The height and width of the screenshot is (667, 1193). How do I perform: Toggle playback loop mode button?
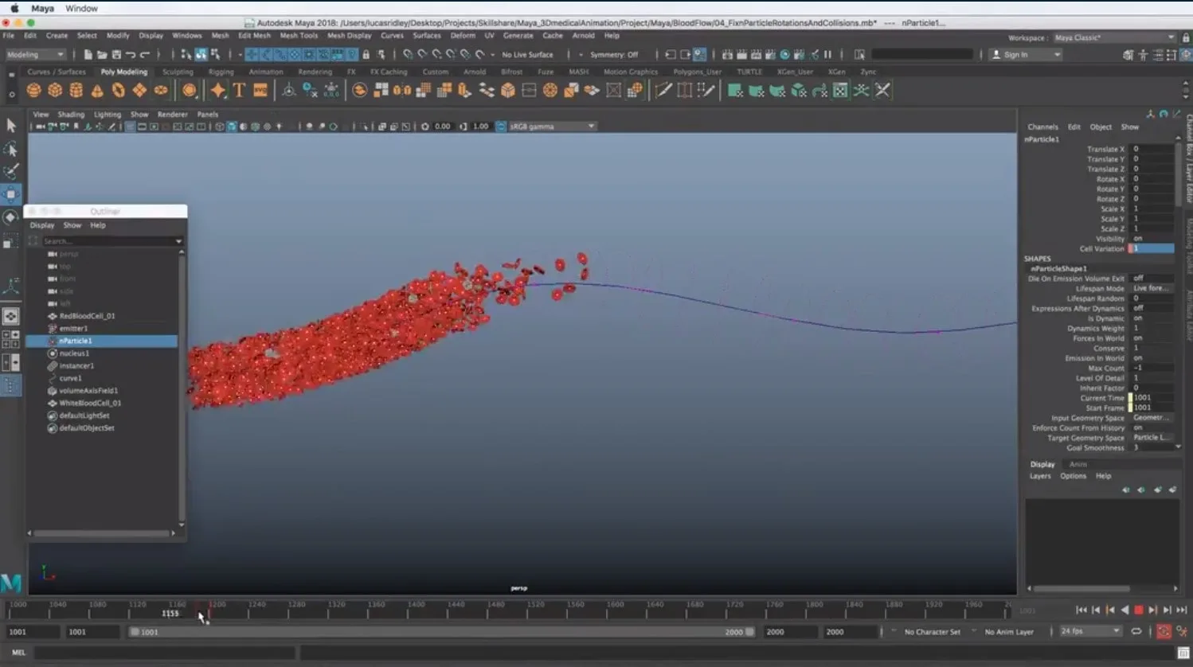1136,631
